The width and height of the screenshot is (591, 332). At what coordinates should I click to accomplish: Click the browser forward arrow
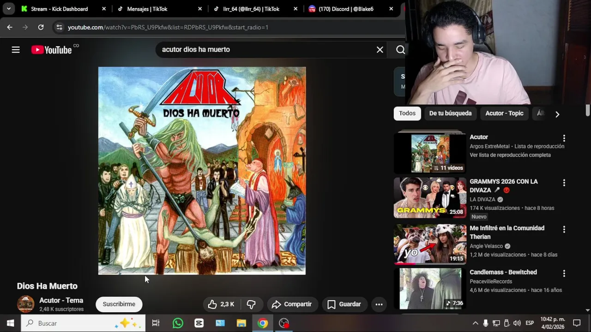[x=25, y=27]
